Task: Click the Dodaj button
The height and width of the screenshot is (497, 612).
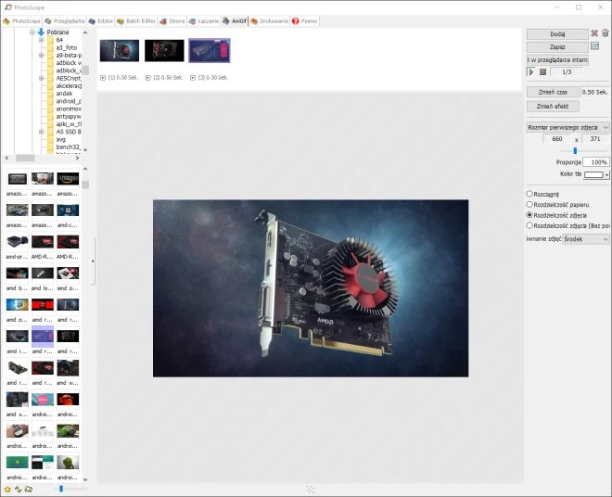Action: (x=556, y=33)
